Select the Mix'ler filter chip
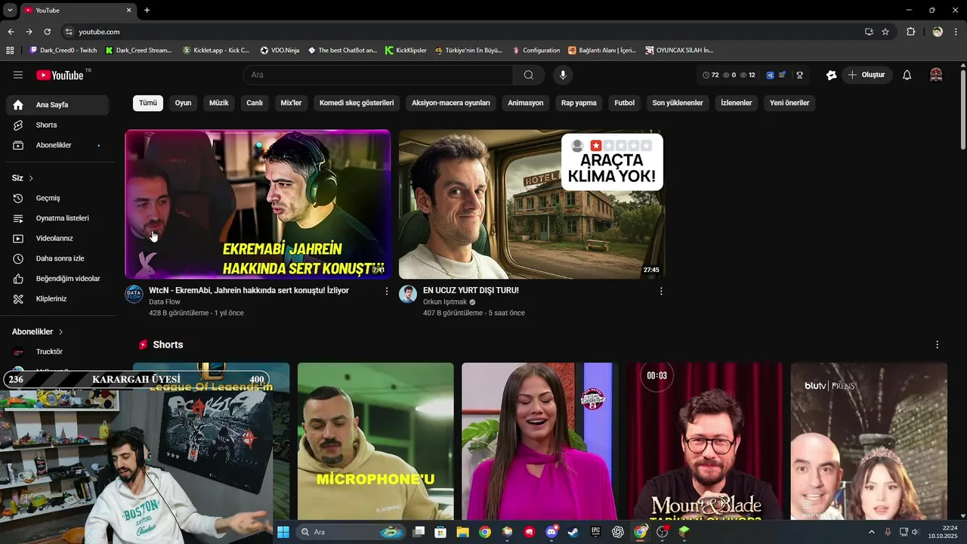Viewport: 967px width, 544px height. (291, 103)
